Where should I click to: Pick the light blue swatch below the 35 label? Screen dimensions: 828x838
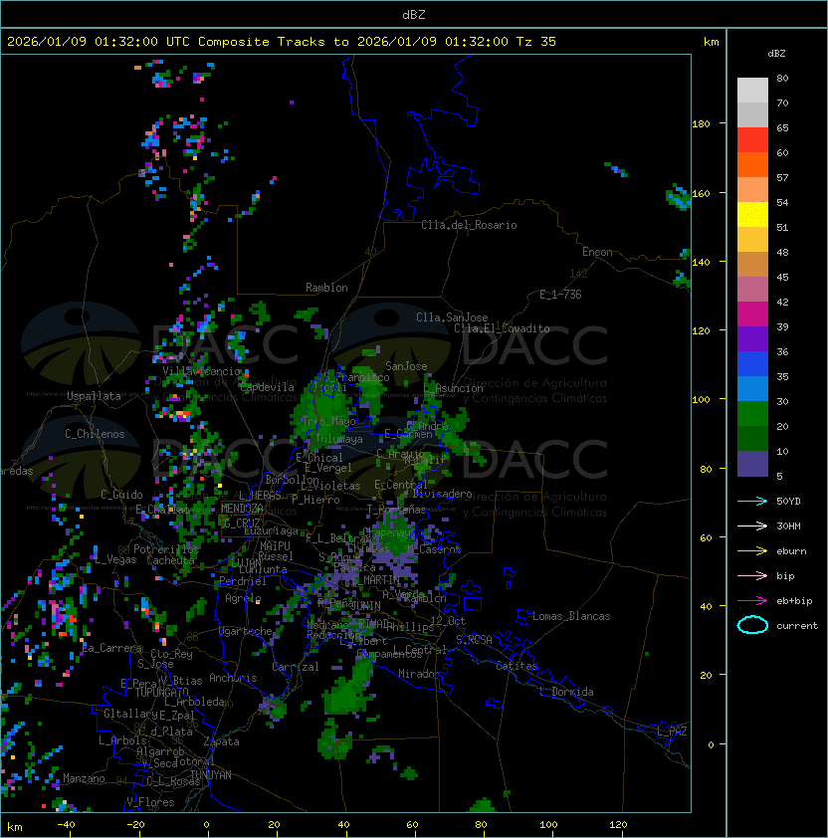tap(752, 389)
